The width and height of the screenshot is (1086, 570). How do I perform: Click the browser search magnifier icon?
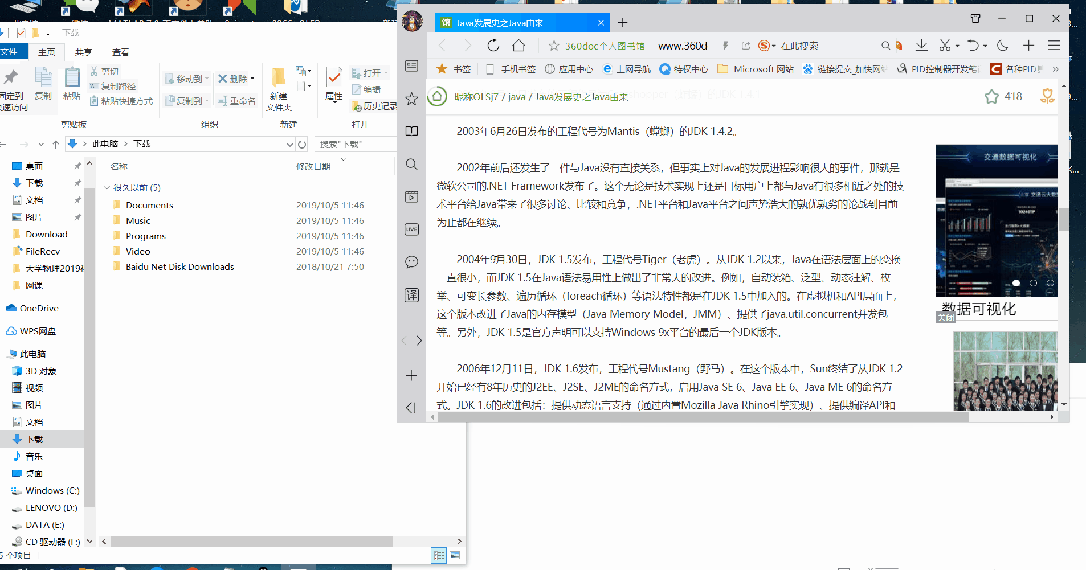click(x=885, y=46)
